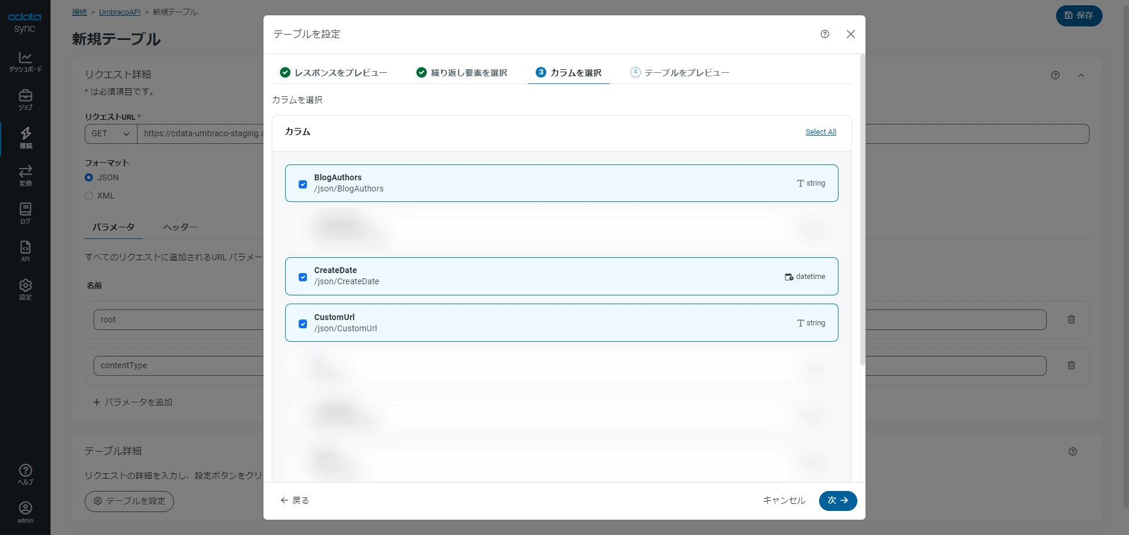Click the request URL input field
Image resolution: width=1129 pixels, height=535 pixels.
613,134
